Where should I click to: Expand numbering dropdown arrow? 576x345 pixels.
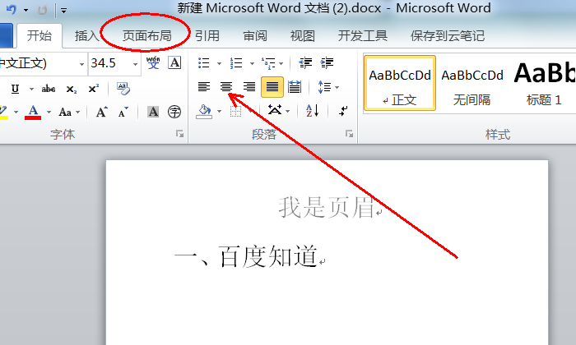[x=252, y=63]
